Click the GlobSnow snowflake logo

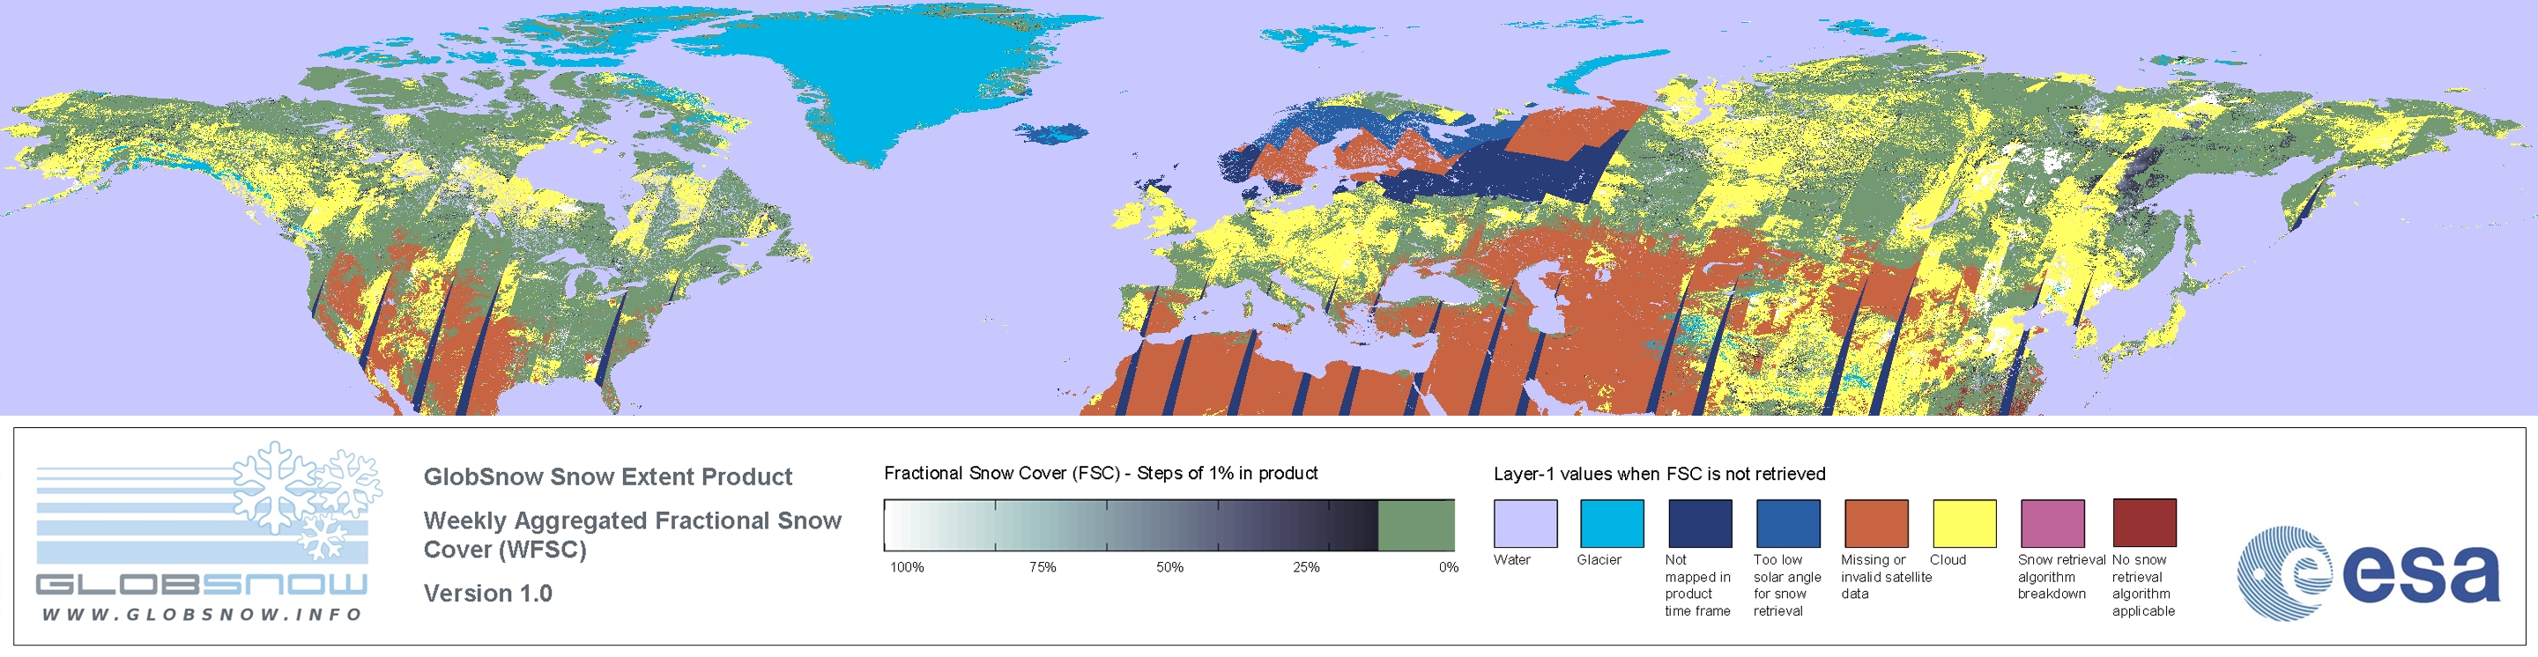point(308,500)
